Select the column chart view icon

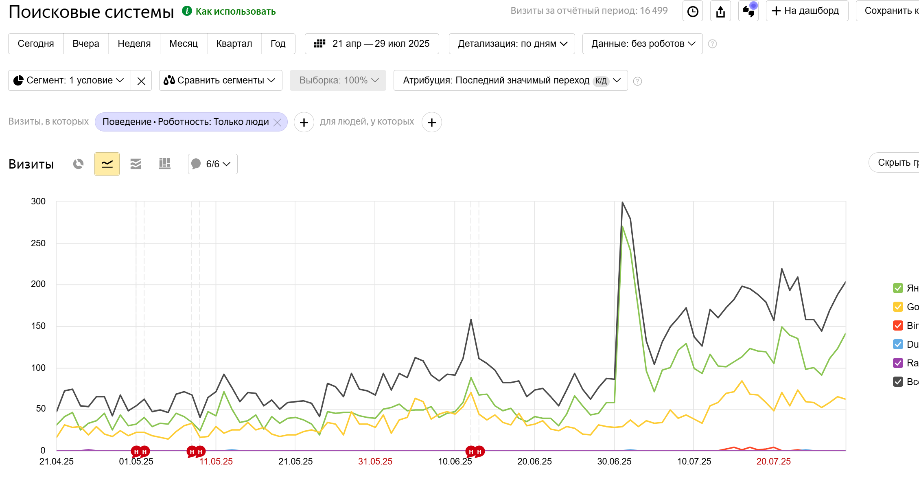pos(164,164)
